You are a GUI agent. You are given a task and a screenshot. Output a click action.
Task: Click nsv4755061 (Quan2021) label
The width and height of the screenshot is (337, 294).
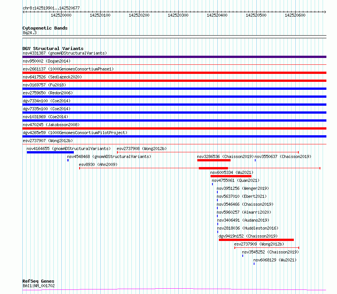[x=236, y=180]
